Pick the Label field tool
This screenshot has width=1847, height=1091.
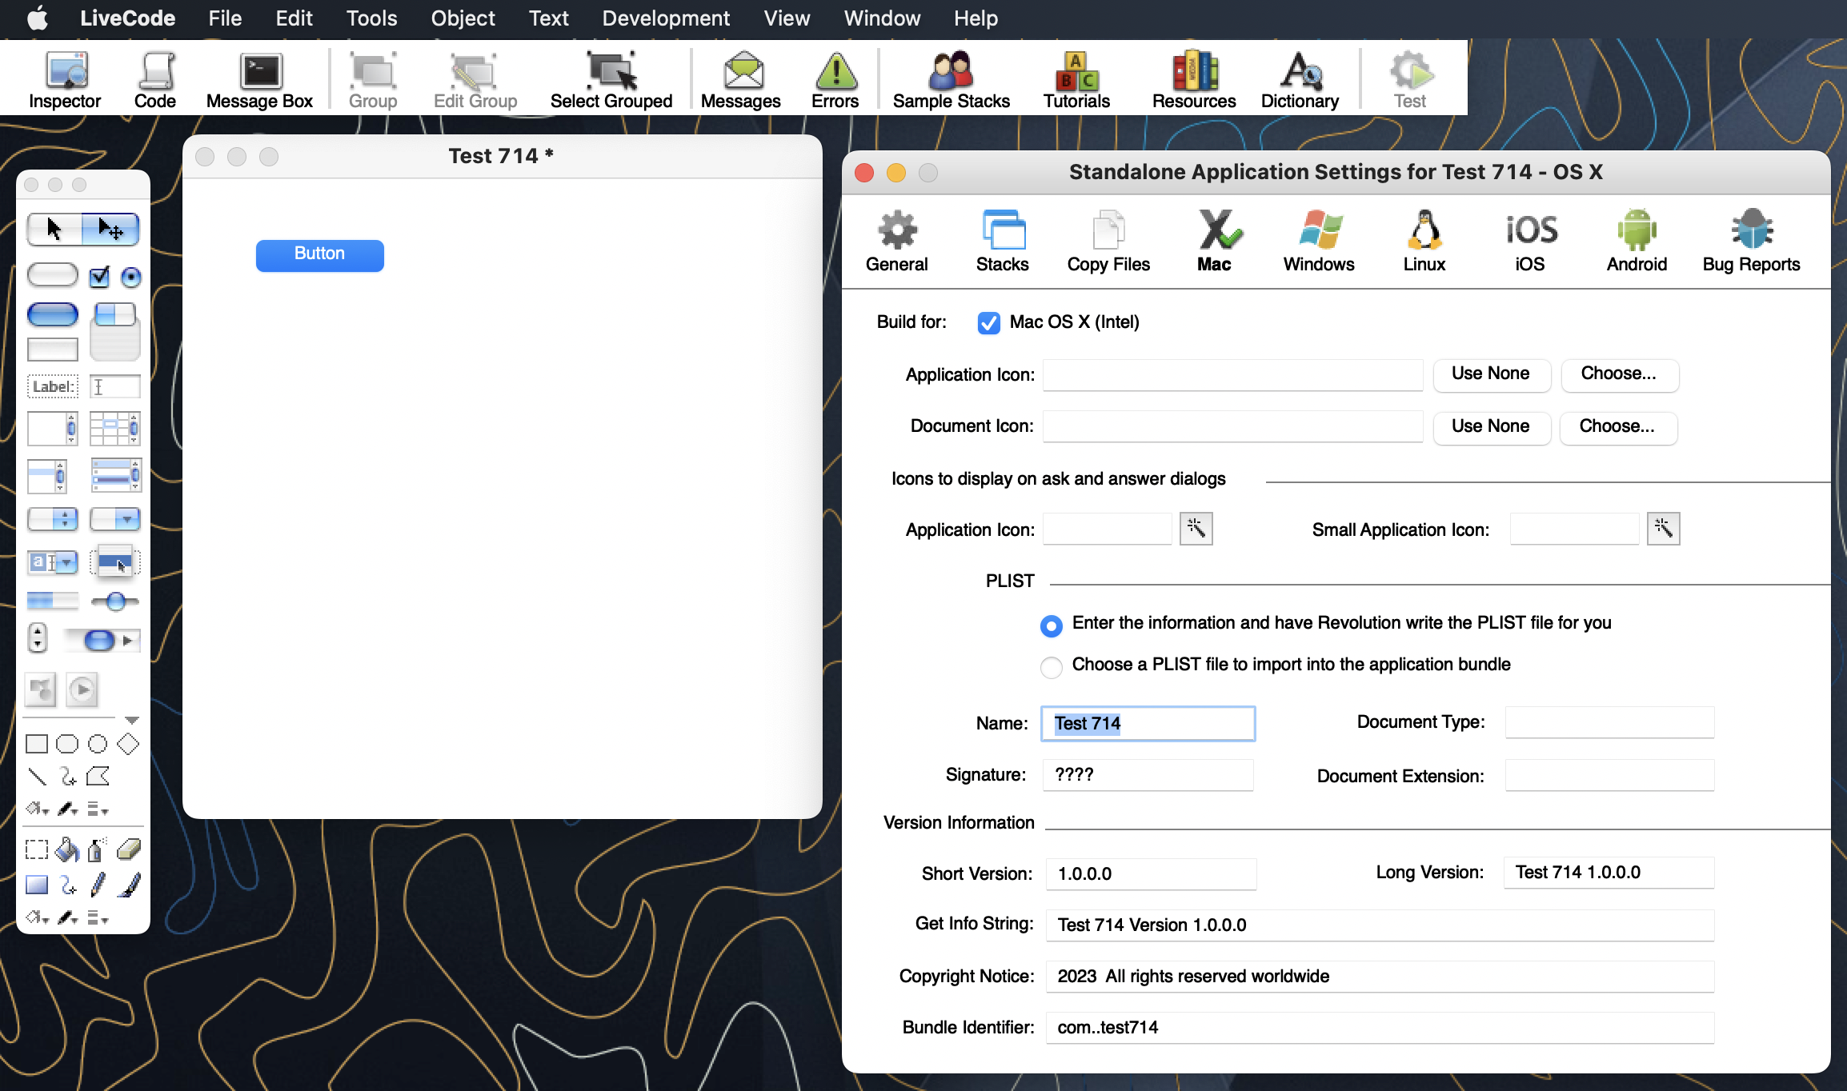point(53,387)
